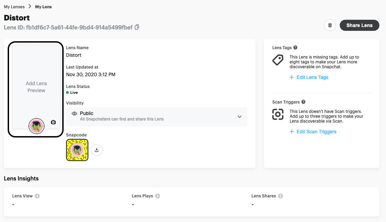Open Scan Triggers help tooltip icon
The image size is (386, 222).
[303, 102]
